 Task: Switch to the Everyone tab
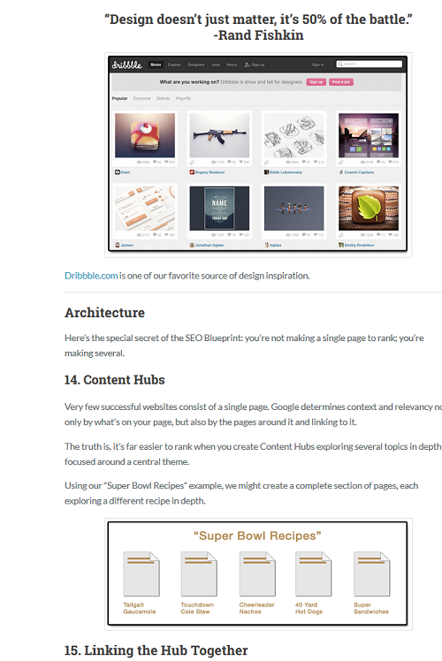(x=141, y=98)
